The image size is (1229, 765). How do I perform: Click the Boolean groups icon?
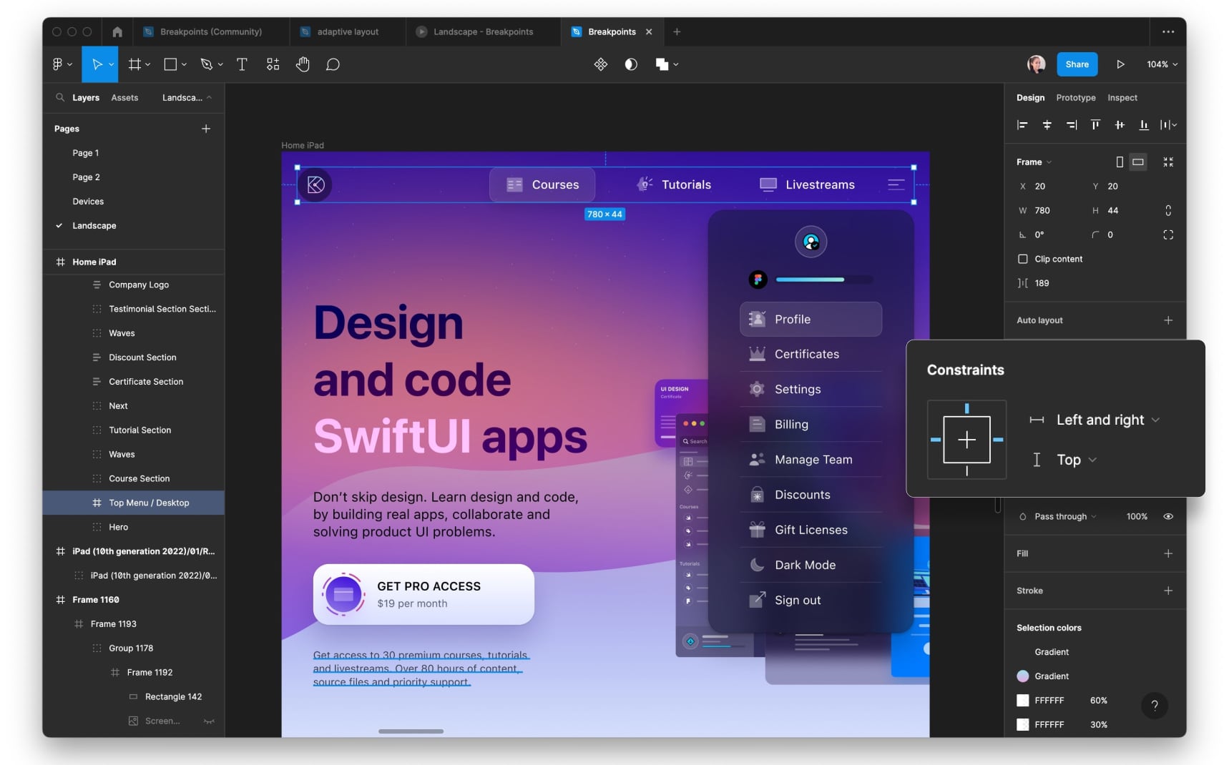tap(662, 64)
